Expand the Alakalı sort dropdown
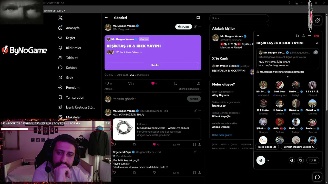328x184 pixels. pos(109,89)
